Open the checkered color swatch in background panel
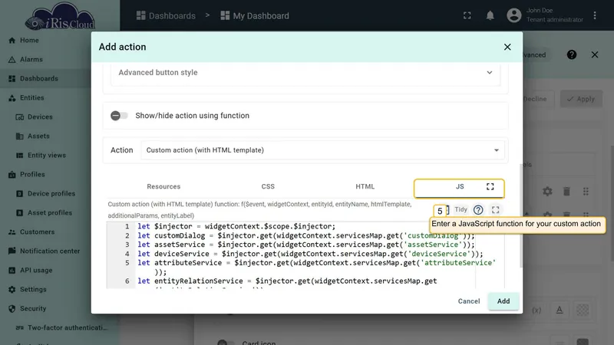Viewport: 614px width, 345px height. pos(583,310)
